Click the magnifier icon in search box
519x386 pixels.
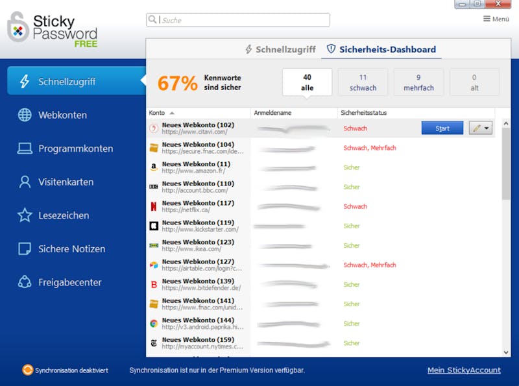(x=152, y=19)
